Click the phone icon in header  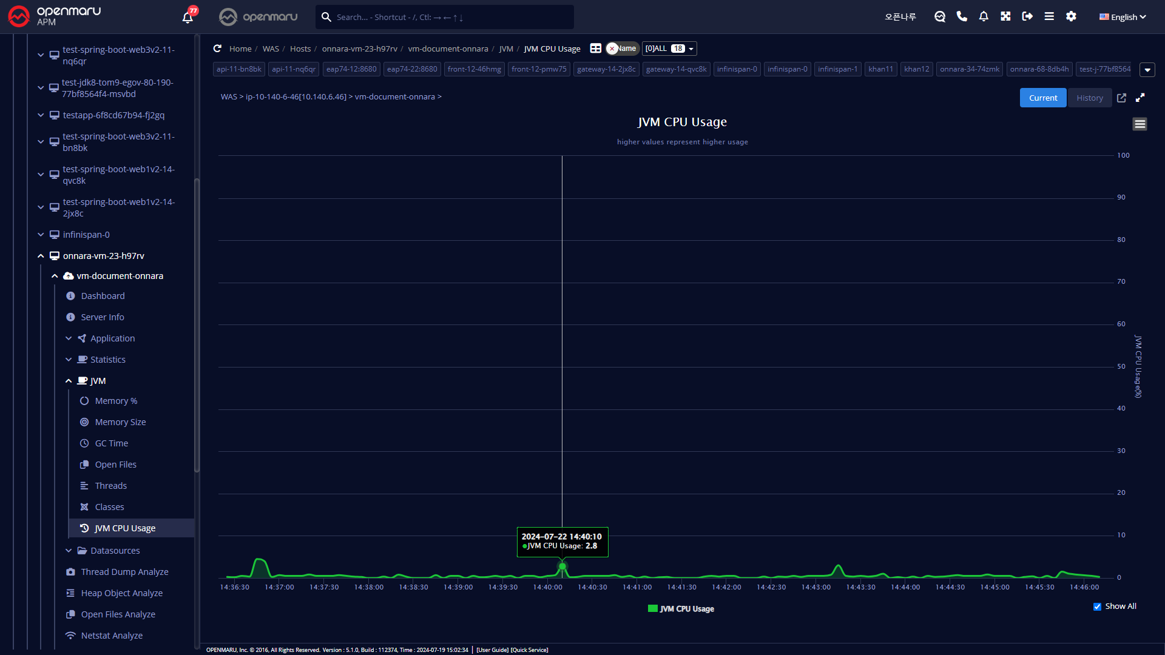962,16
